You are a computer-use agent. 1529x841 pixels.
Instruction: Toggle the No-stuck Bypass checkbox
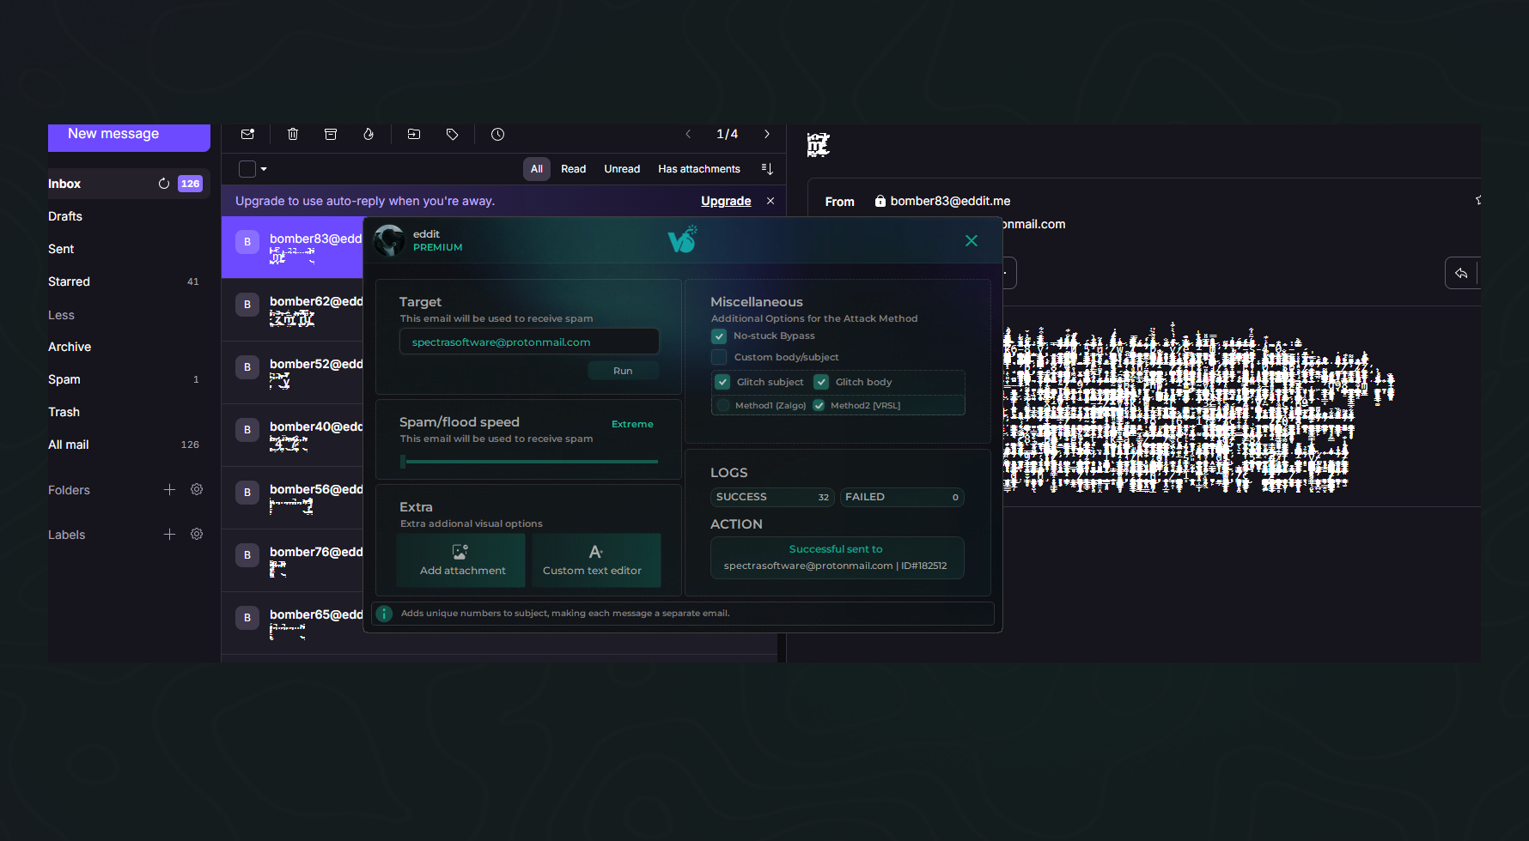click(x=719, y=336)
